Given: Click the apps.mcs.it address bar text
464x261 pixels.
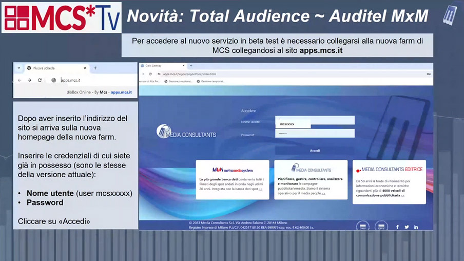Looking at the screenshot, I should click(x=70, y=80).
